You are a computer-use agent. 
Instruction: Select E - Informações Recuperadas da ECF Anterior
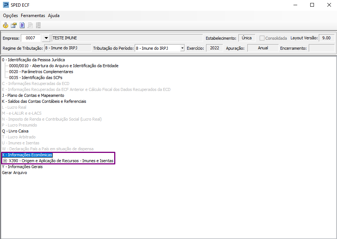86,89
